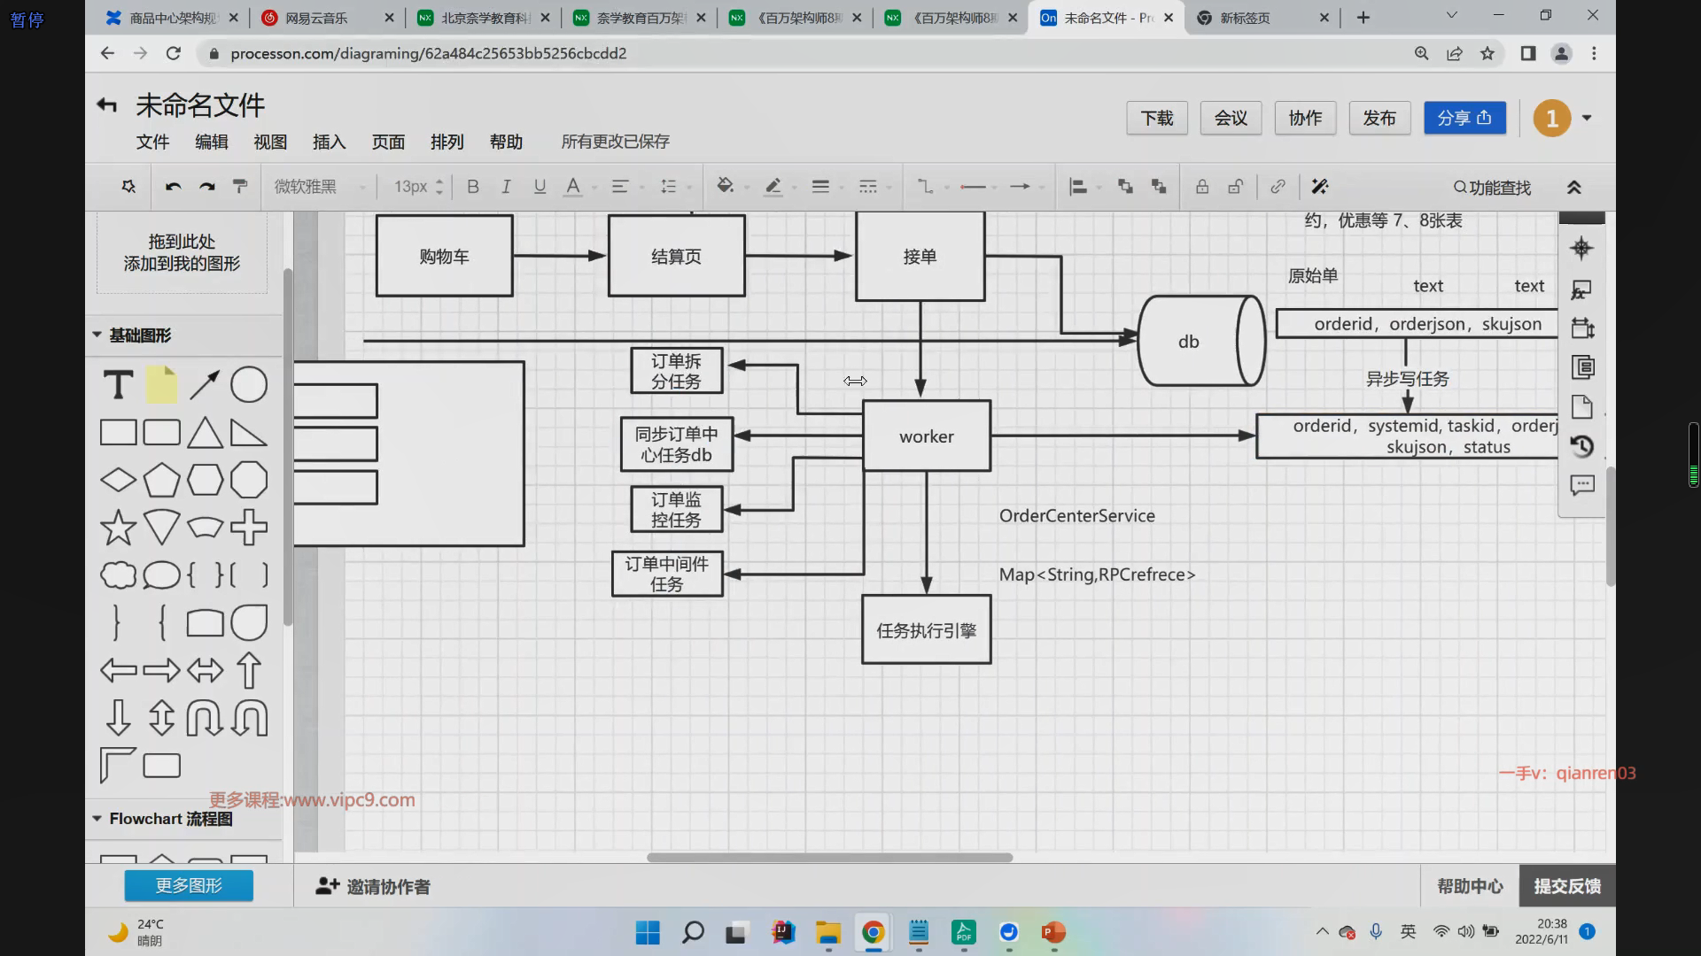Click the undo arrow in toolbar
Viewport: 1701px width, 956px height.
[x=174, y=187]
